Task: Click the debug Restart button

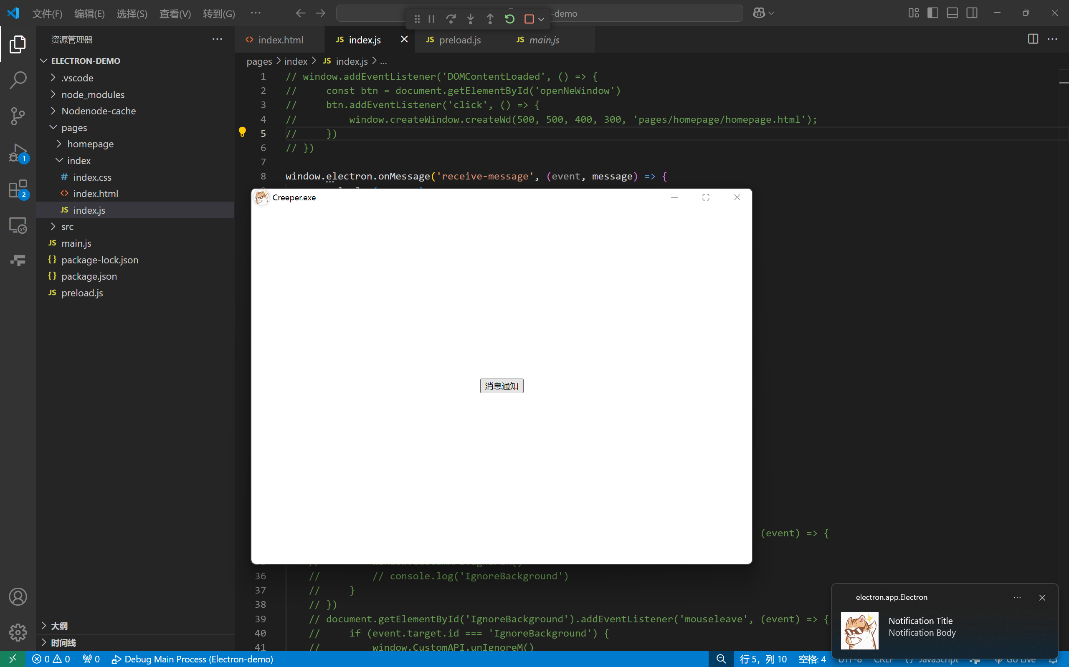Action: click(x=509, y=19)
